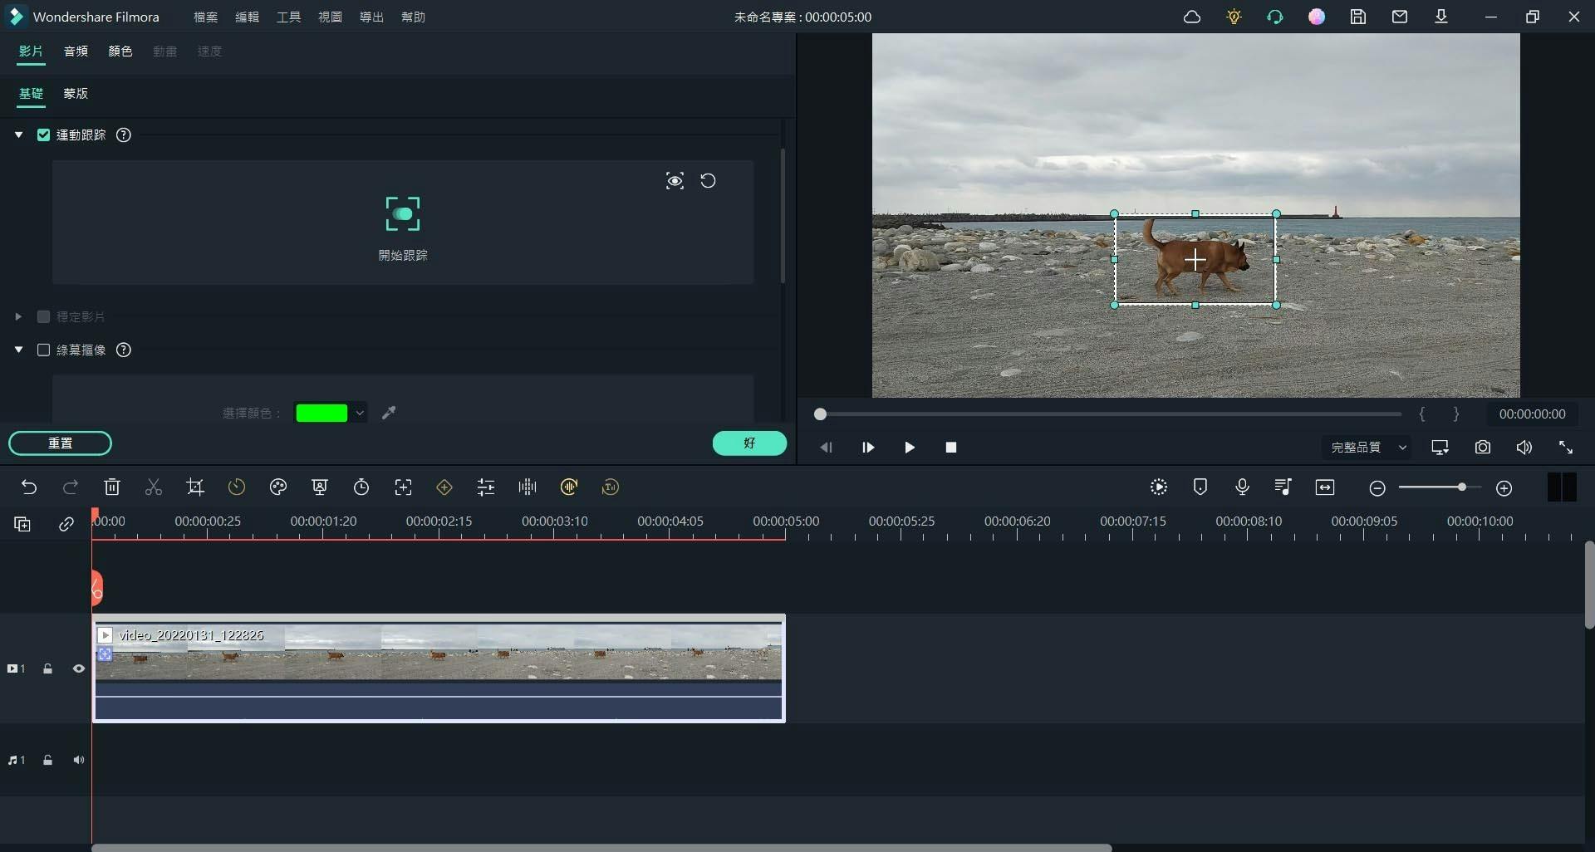Viewport: 1595px width, 852px height.
Task: Switch to the 音頻 audio tab
Action: click(76, 51)
